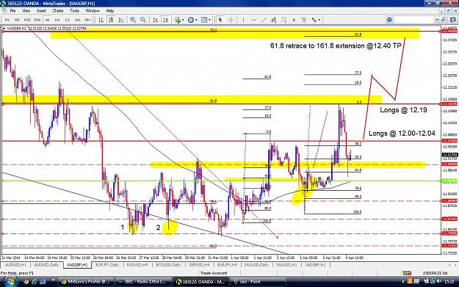The width and height of the screenshot is (459, 287).
Task: Open the Insert menu
Action: (x=41, y=10)
